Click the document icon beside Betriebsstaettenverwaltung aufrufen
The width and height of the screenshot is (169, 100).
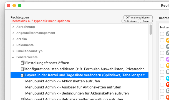pos(22,99)
